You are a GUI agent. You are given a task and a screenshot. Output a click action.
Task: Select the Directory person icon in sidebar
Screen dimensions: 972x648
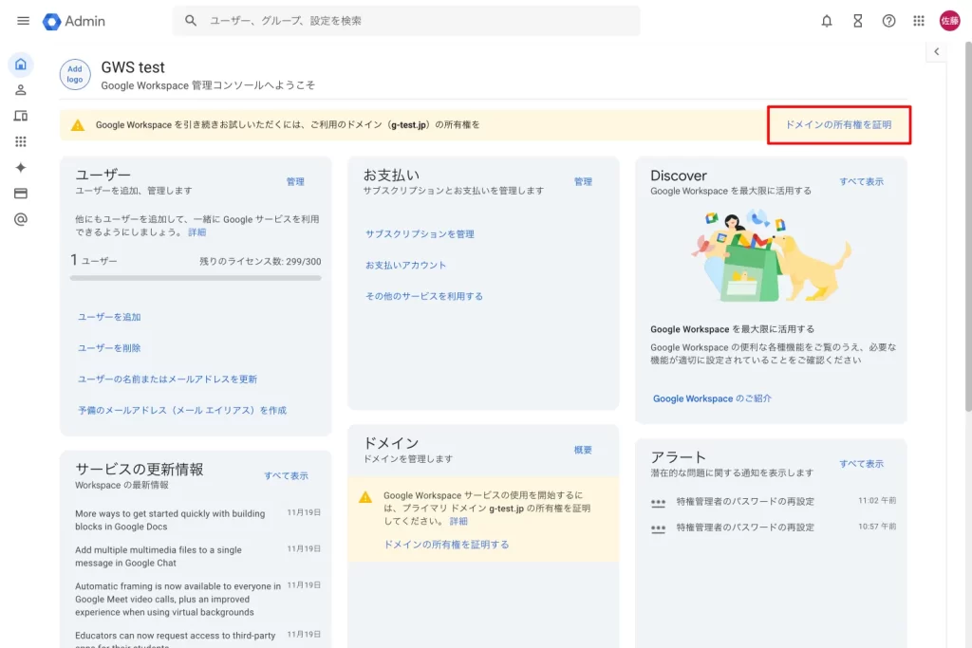(x=19, y=90)
